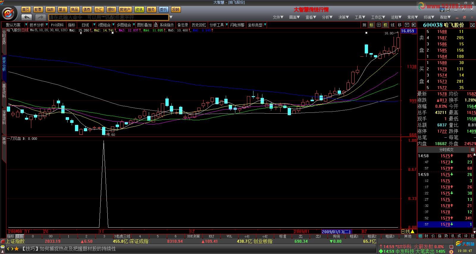This screenshot has width=476, height=254.
Task: Select the DDE决策 indicator tab
Action: click(193, 236)
